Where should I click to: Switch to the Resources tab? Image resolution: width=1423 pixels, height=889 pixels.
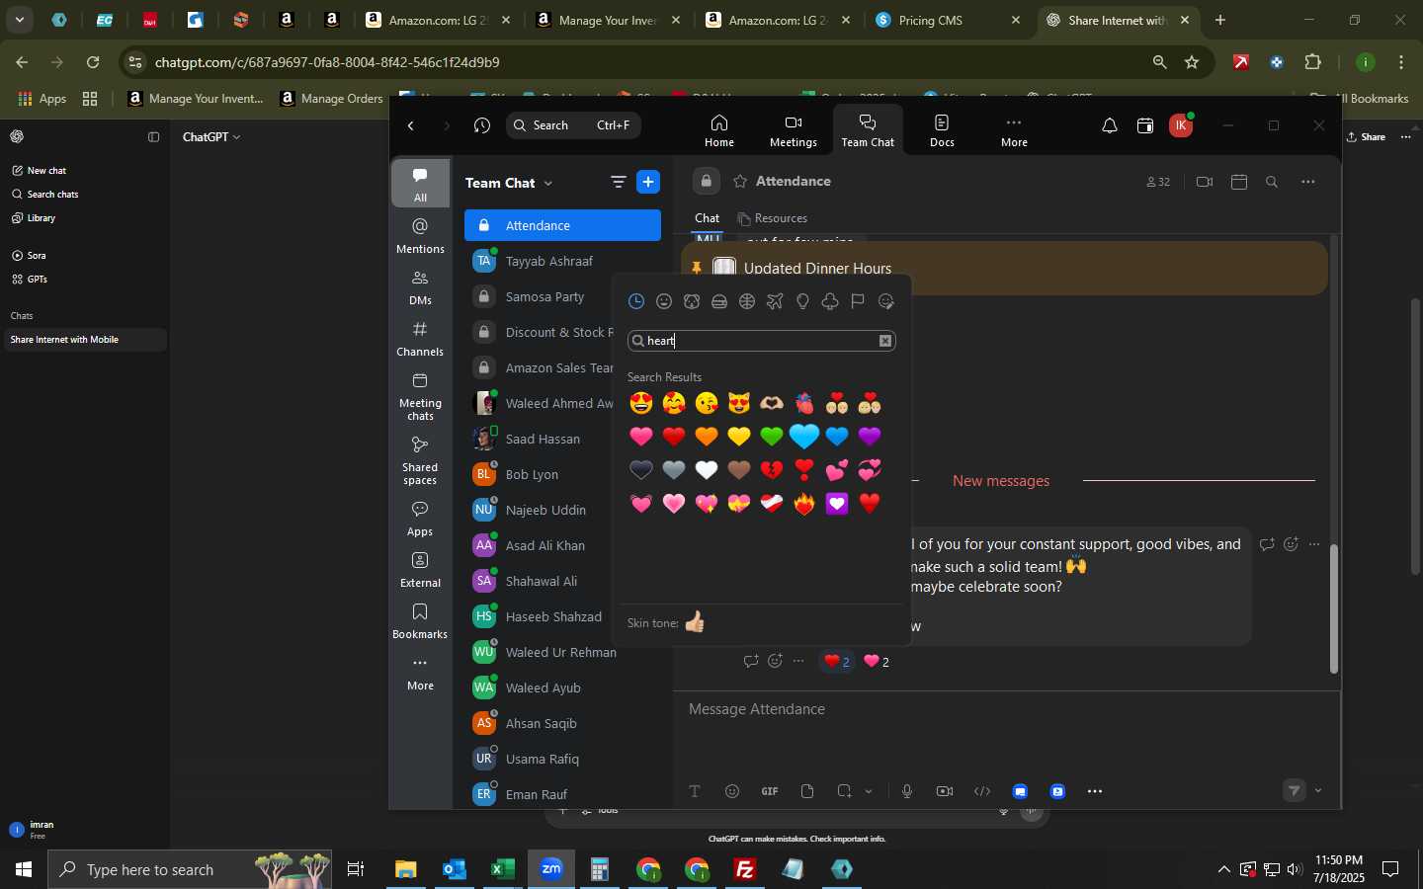pos(773,218)
